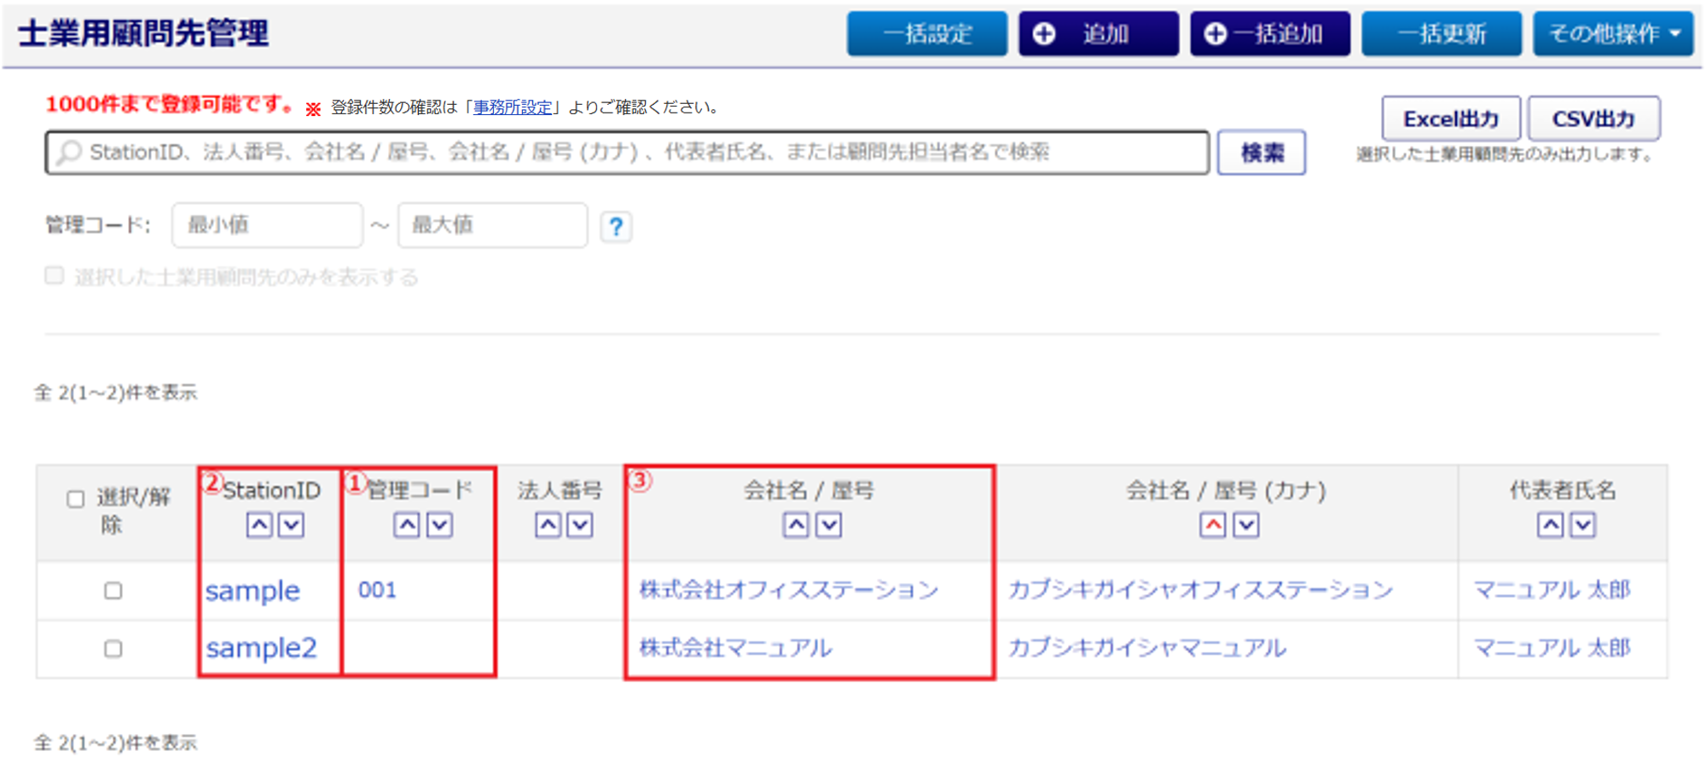
Task: Sort 代表者氏名 column ascending
Action: (1551, 525)
